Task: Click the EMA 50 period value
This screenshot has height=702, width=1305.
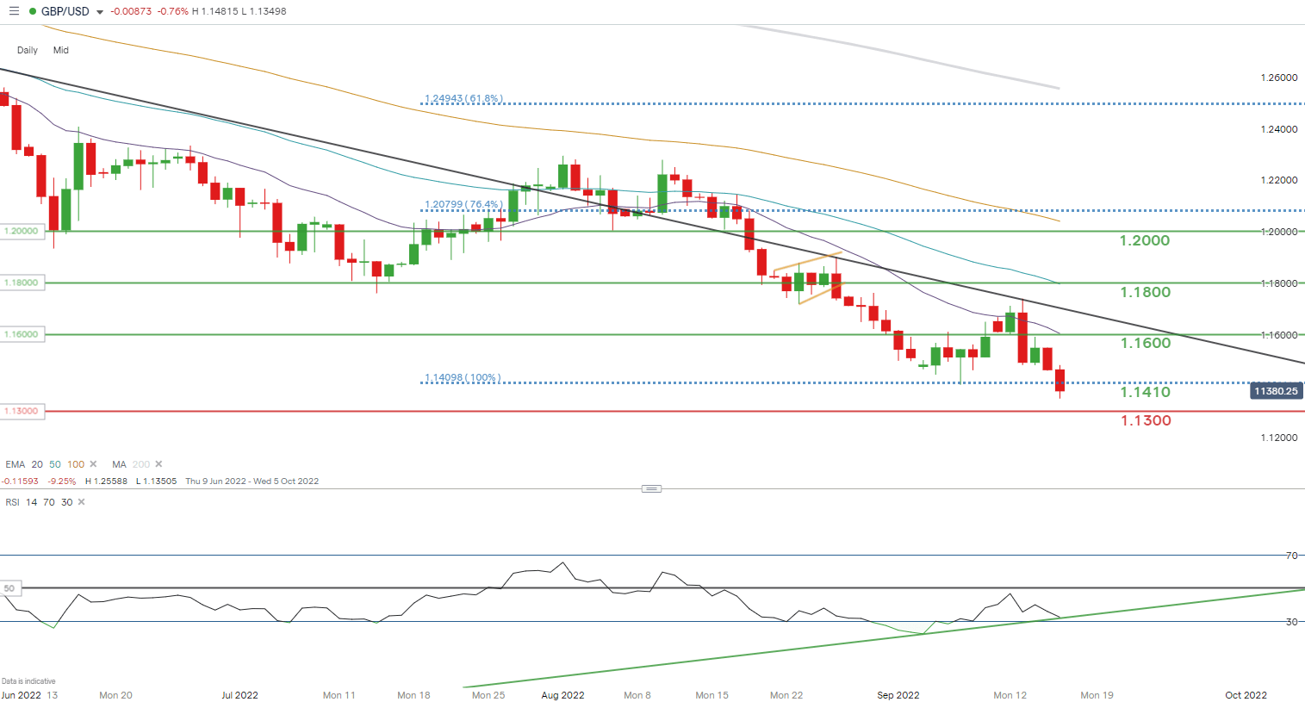Action: [55, 464]
